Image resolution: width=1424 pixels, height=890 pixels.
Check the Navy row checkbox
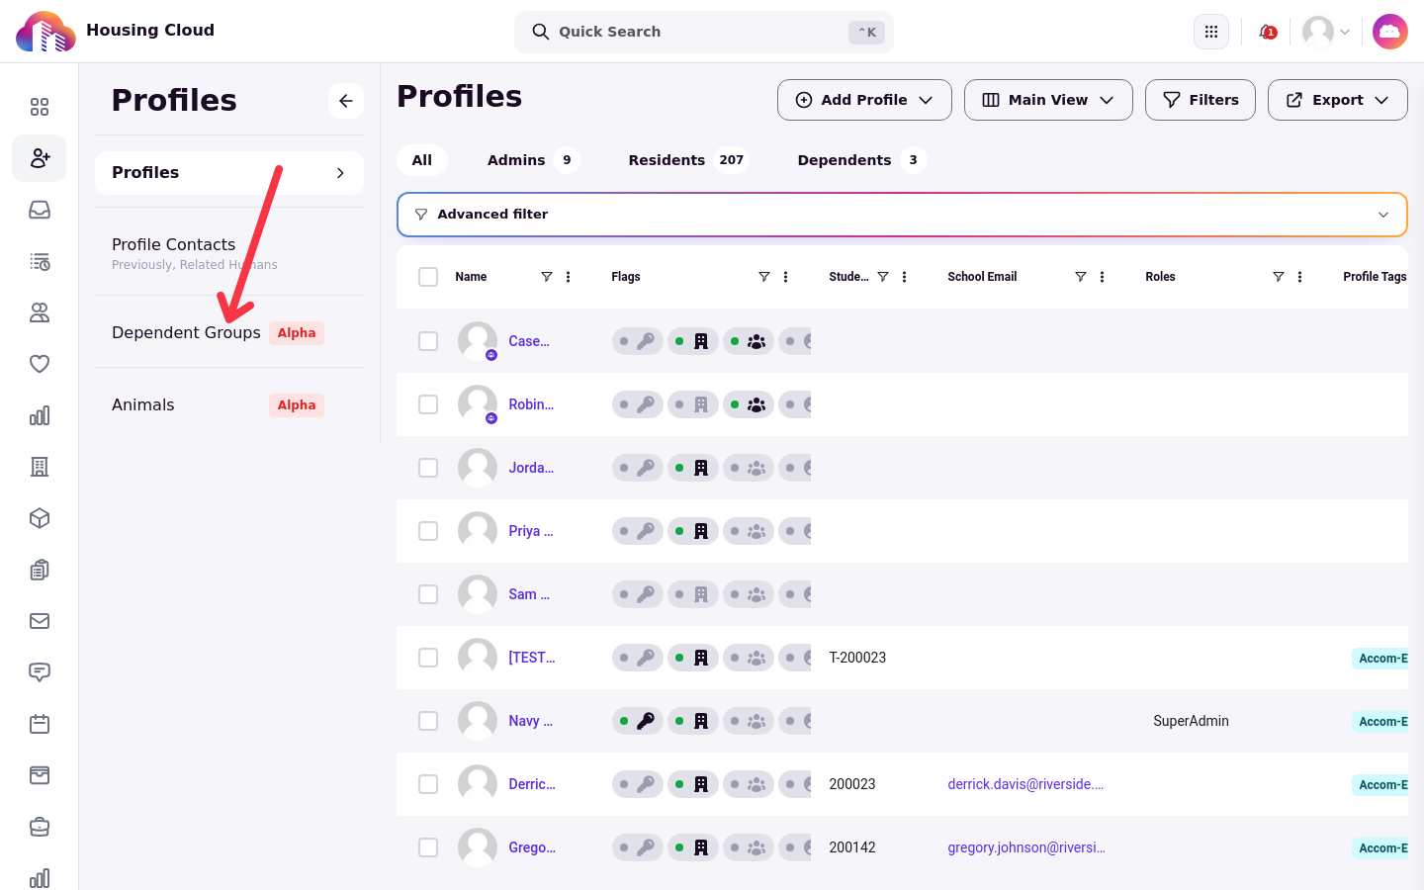428,721
